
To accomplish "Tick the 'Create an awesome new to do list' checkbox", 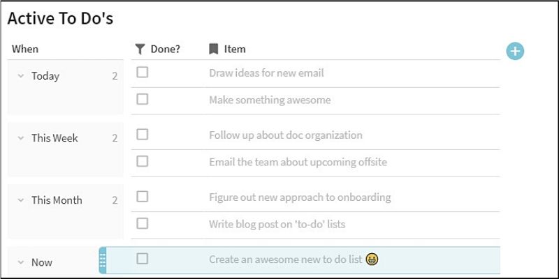I will [x=143, y=259].
